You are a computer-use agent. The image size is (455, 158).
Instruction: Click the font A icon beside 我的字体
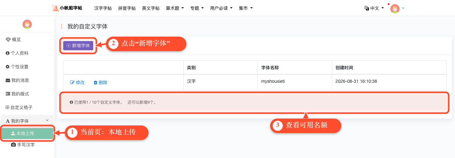(x=8, y=121)
